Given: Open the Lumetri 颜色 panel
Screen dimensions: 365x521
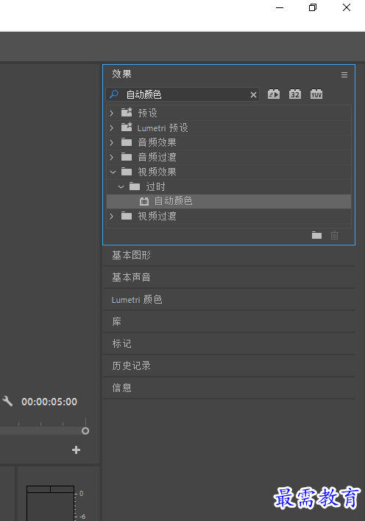Looking at the screenshot, I should point(229,299).
